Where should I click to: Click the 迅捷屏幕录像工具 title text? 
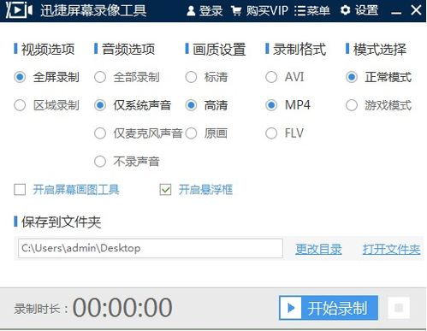point(93,10)
